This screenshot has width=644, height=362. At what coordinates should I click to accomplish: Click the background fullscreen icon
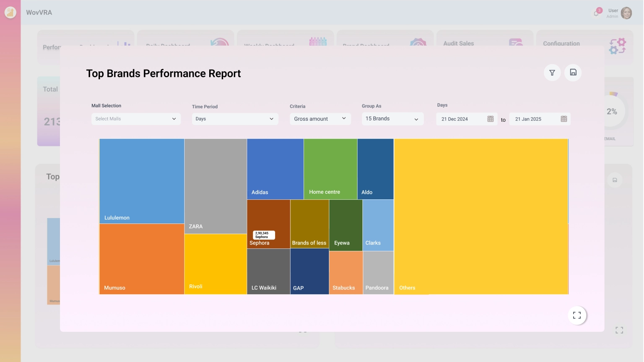click(619, 330)
